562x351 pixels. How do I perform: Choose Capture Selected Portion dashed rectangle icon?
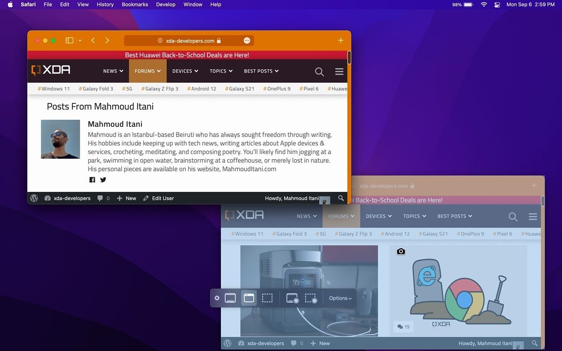[267, 298]
